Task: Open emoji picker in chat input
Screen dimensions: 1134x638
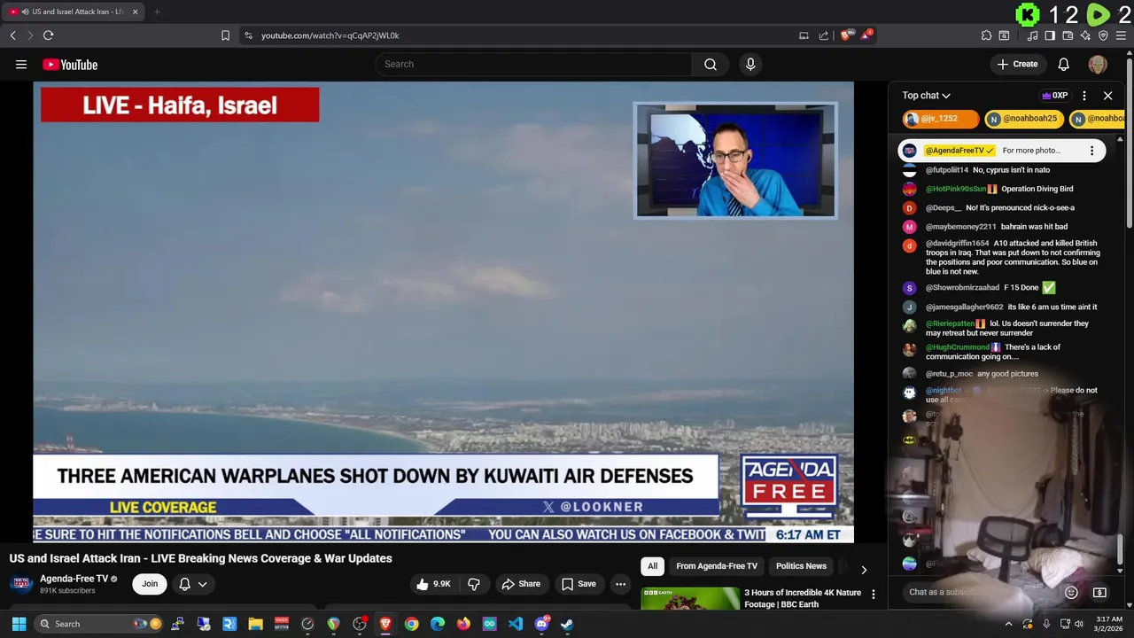Action: [x=1071, y=592]
